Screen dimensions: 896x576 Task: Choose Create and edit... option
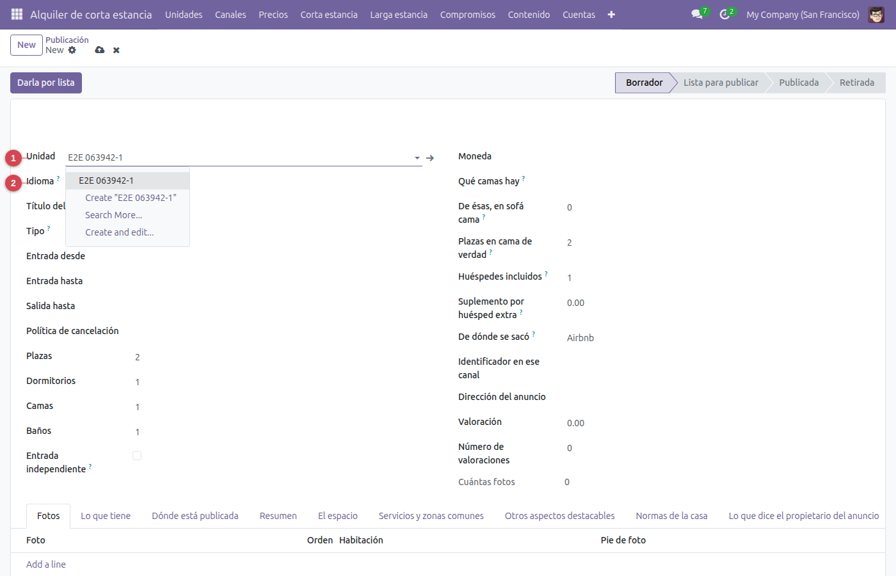[x=128, y=232]
